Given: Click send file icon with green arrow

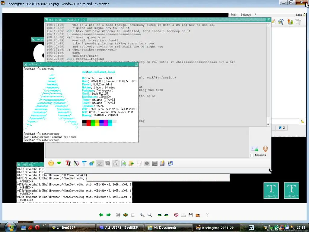Looking at the screenshot, I should point(123,163).
